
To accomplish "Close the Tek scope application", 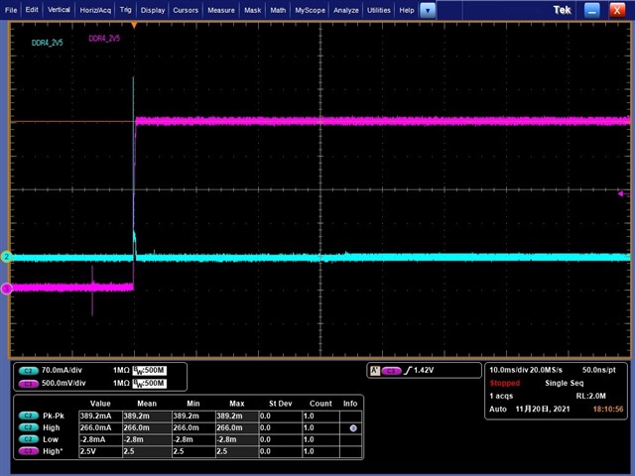I will pyautogui.click(x=617, y=11).
